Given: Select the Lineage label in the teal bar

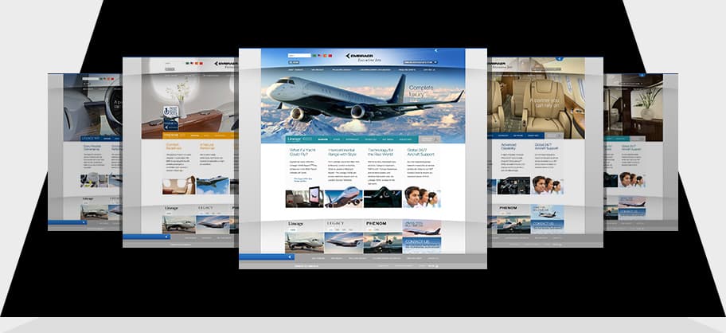Looking at the screenshot, I should point(295,139).
